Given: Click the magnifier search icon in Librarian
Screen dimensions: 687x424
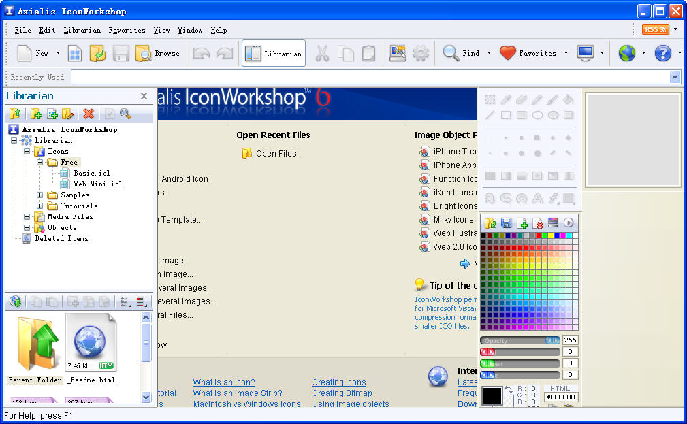Looking at the screenshot, I should point(125,114).
